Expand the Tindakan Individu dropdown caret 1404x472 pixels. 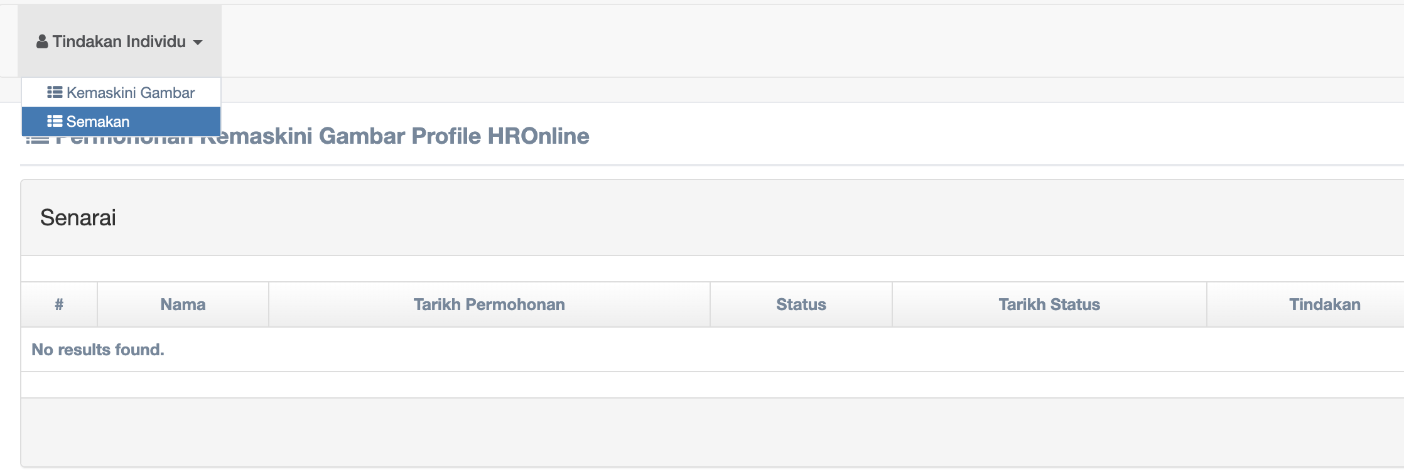point(198,43)
